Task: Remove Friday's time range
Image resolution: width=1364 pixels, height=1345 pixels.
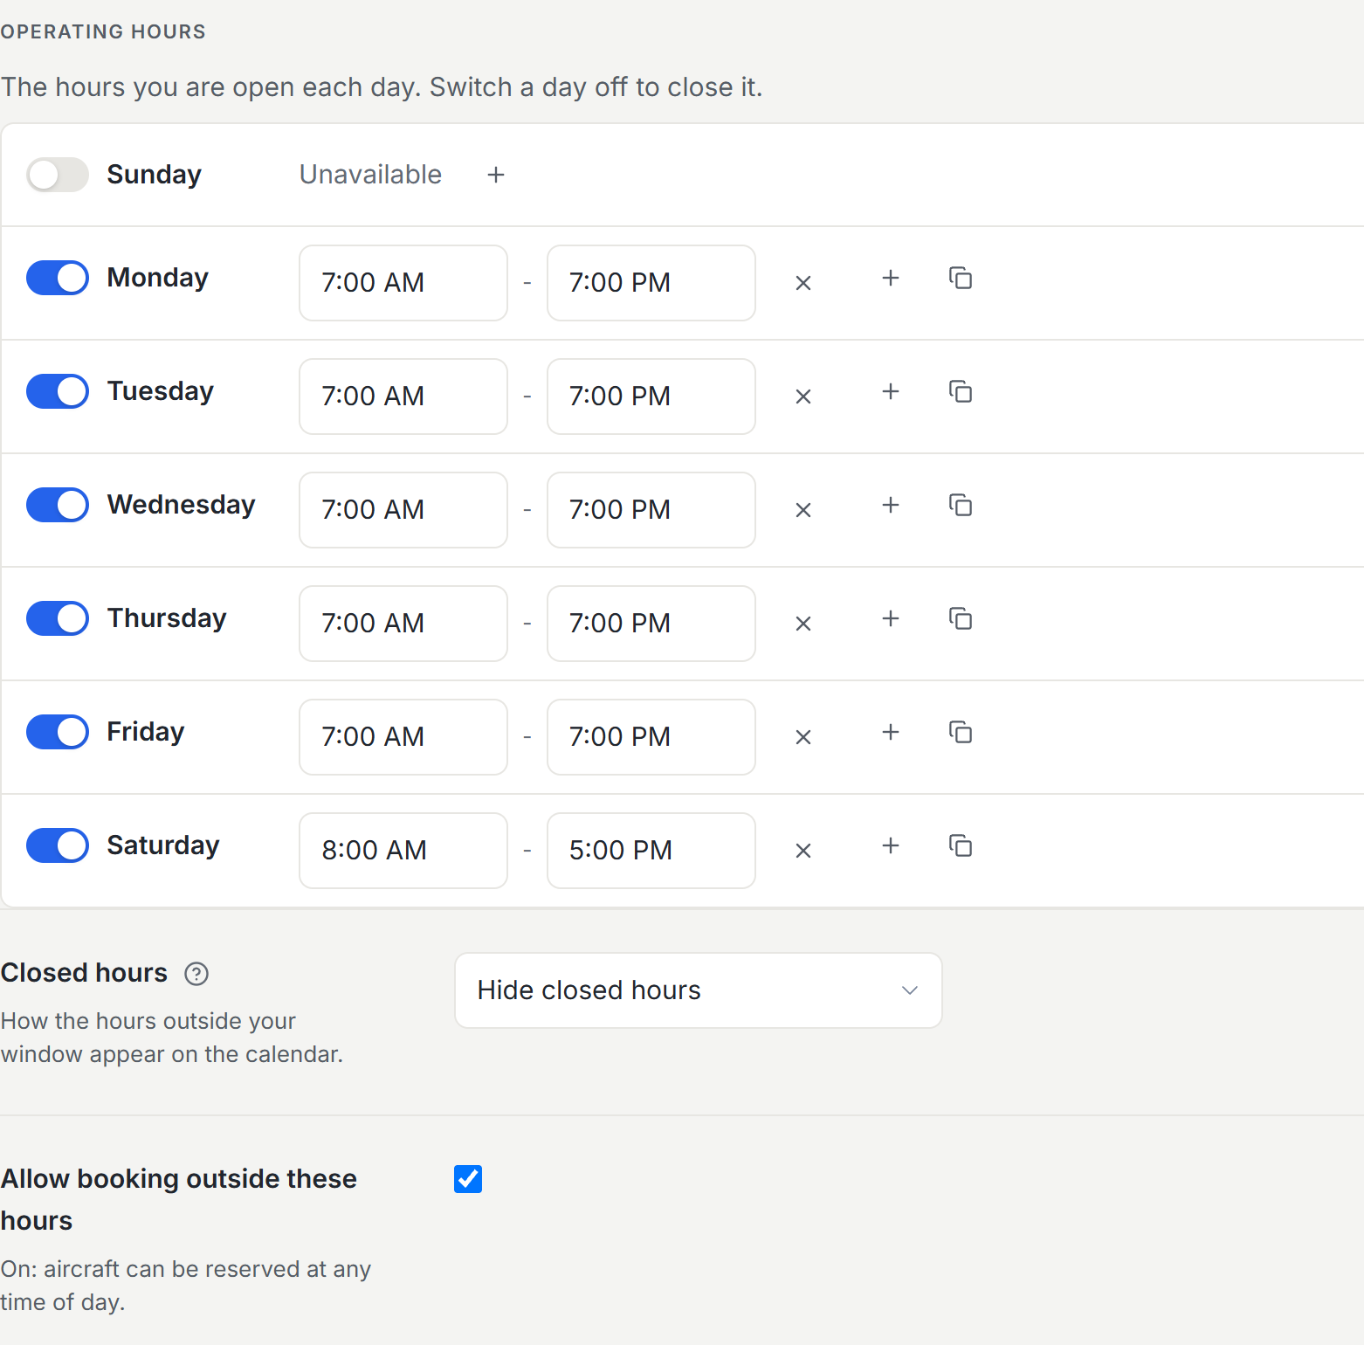Action: coord(803,737)
